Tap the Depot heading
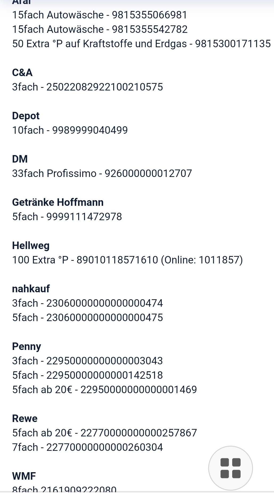This screenshot has height=493, width=274. tap(26, 116)
